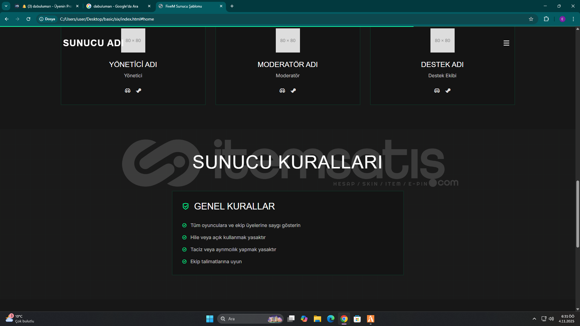Viewport: 580px width, 326px height.
Task: Click Discord icon under Moderatör card
Action: click(282, 91)
